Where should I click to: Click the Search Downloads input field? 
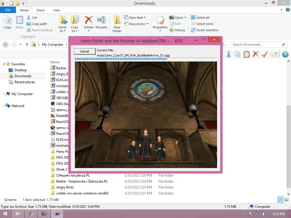[x=259, y=45]
